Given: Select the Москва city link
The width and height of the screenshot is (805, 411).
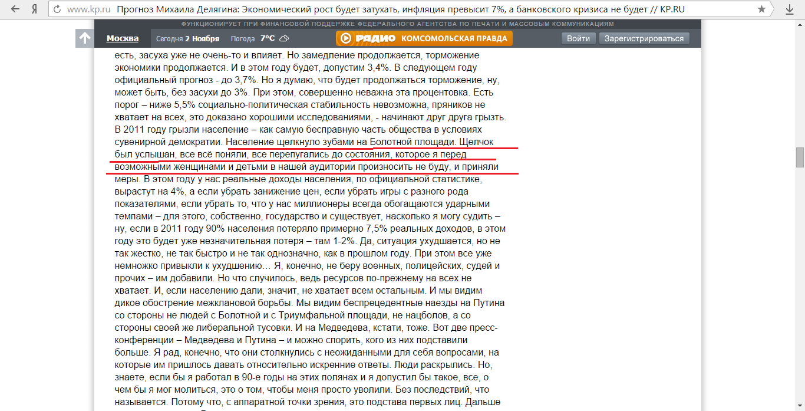Looking at the screenshot, I should tap(123, 38).
